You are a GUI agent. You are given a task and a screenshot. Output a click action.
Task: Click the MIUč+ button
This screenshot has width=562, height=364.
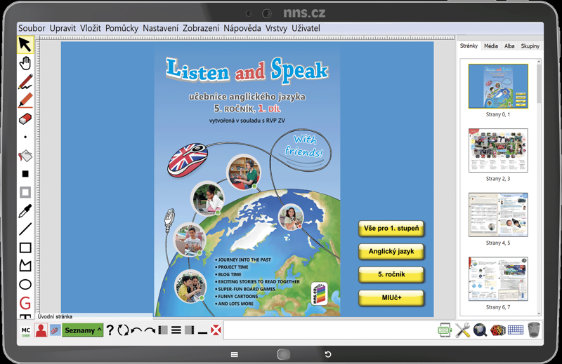(x=391, y=298)
